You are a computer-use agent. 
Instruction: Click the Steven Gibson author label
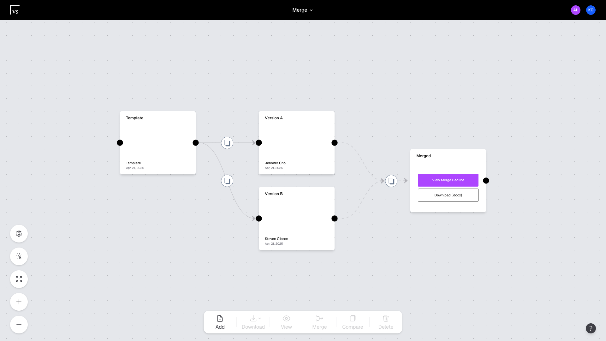point(276,239)
